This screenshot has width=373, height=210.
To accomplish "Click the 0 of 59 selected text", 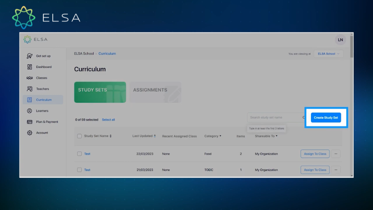I will point(87,120).
